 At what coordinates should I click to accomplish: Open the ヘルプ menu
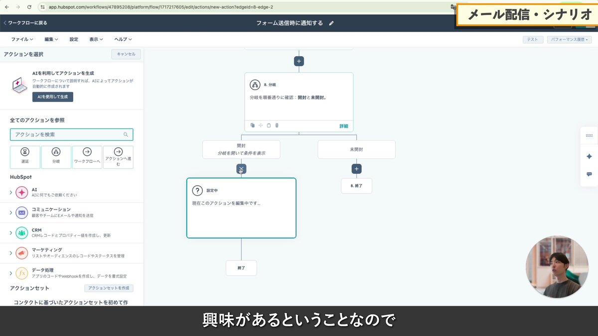click(x=121, y=39)
